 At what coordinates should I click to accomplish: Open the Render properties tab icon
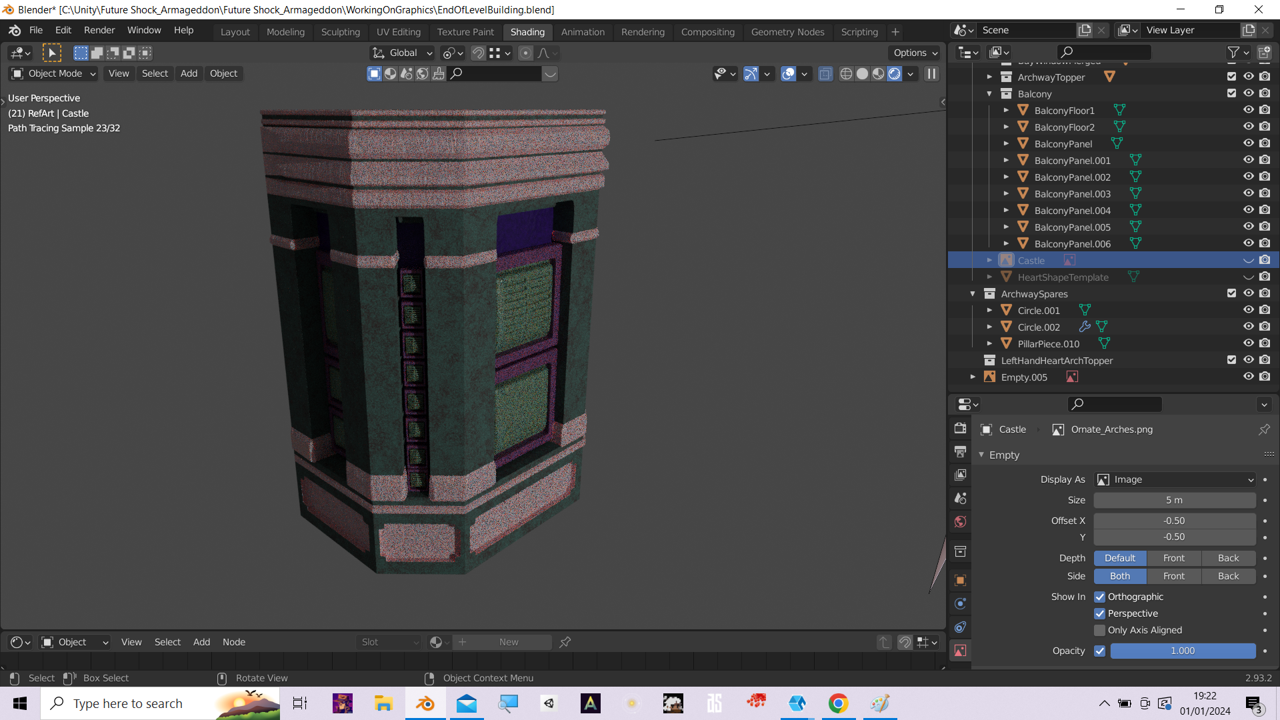[x=960, y=429]
